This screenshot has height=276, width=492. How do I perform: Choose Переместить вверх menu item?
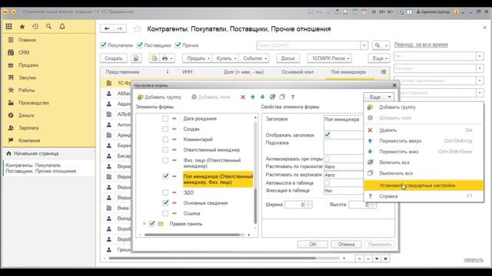(424, 141)
